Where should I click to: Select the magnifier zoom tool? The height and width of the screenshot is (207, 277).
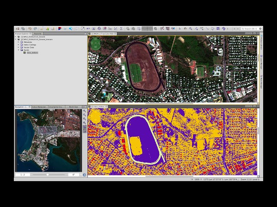coord(190,28)
